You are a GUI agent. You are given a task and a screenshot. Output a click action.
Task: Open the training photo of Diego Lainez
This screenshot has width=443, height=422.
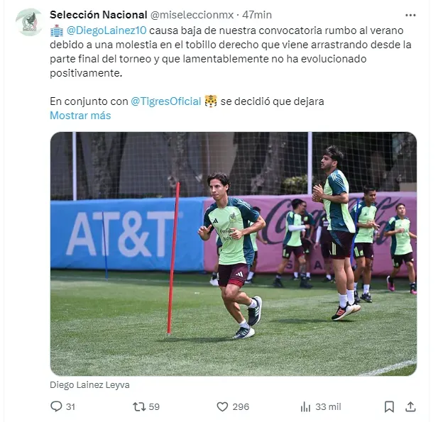234,254
